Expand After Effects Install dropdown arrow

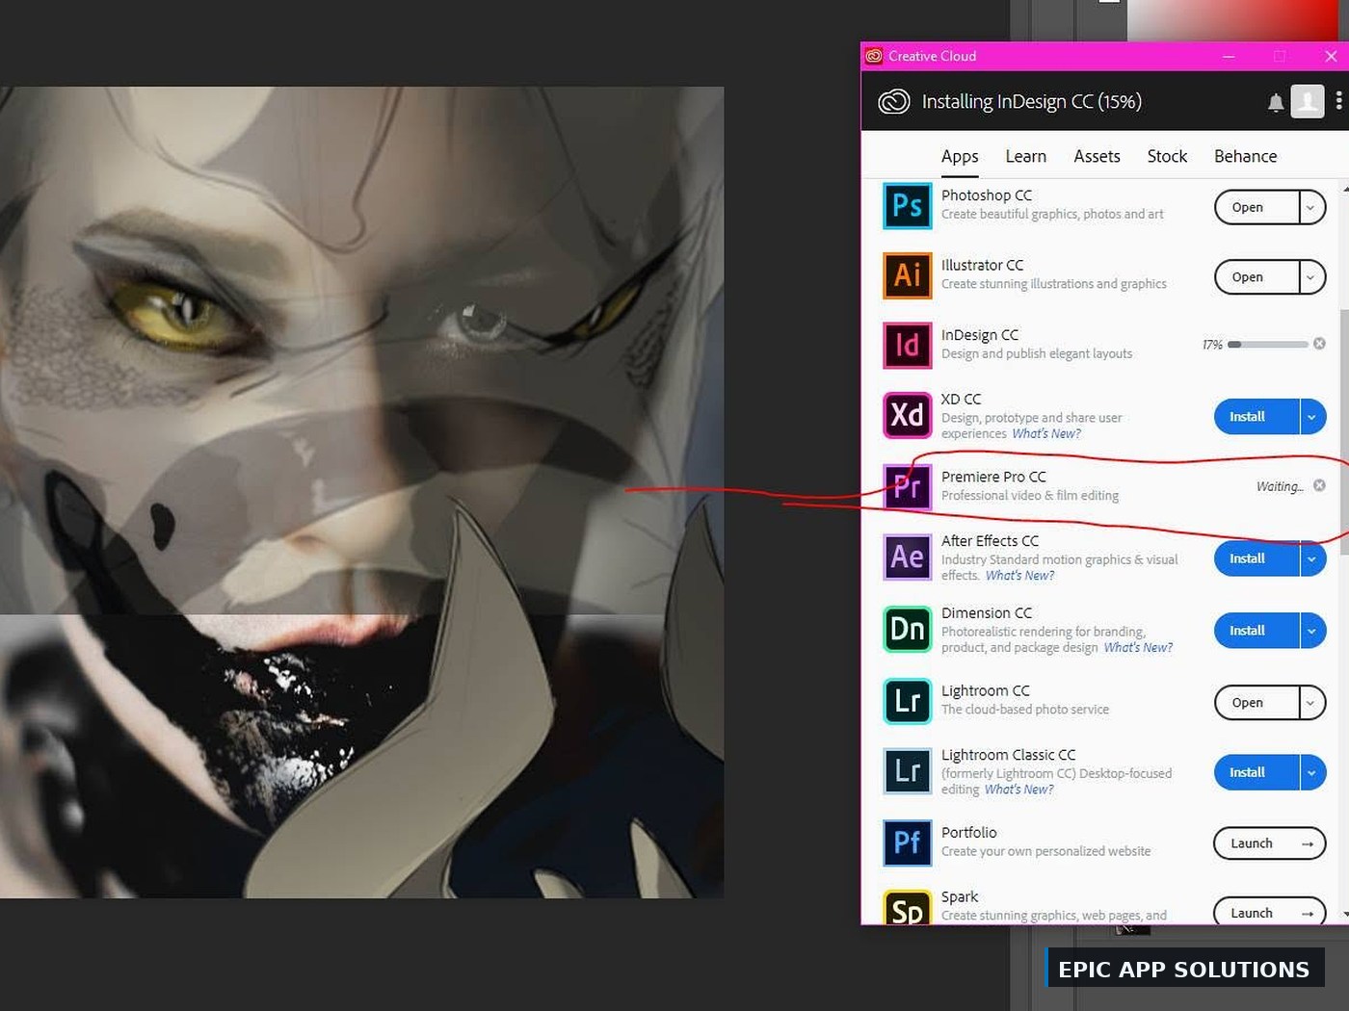tap(1311, 558)
